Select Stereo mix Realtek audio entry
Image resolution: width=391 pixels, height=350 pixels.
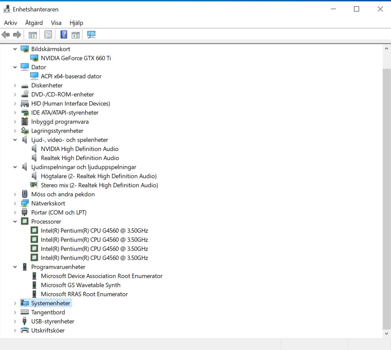[99, 185]
